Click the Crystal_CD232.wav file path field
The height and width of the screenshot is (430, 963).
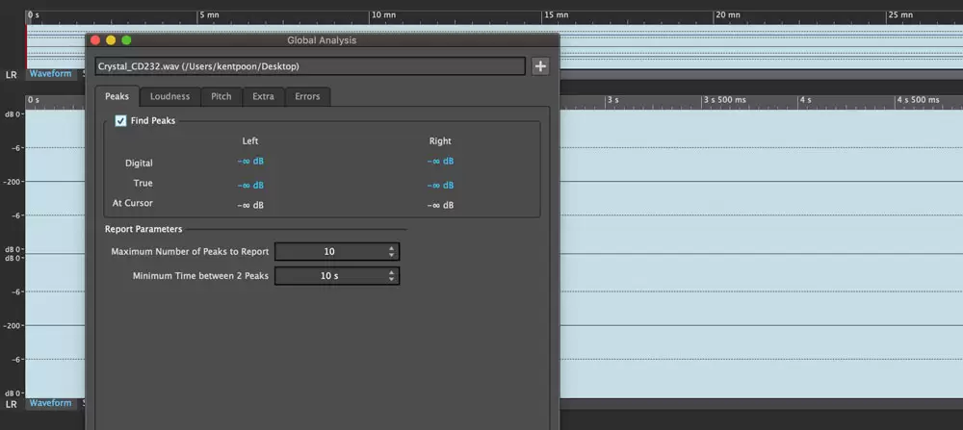coord(310,66)
